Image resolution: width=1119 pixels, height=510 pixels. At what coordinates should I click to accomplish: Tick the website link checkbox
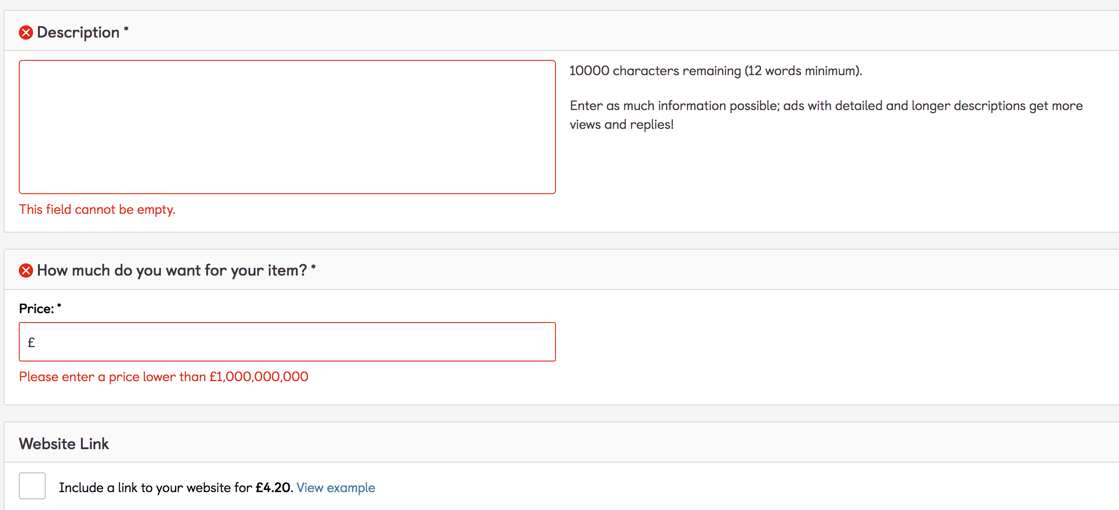pyautogui.click(x=32, y=486)
